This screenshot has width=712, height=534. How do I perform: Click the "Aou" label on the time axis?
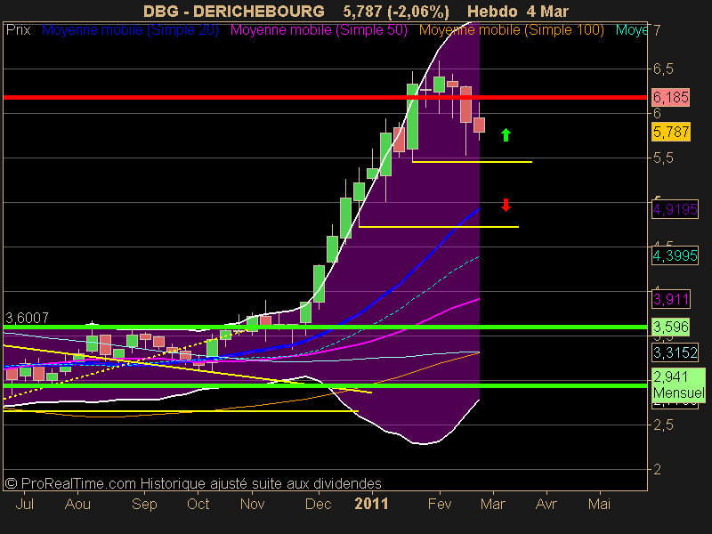pyautogui.click(x=77, y=504)
